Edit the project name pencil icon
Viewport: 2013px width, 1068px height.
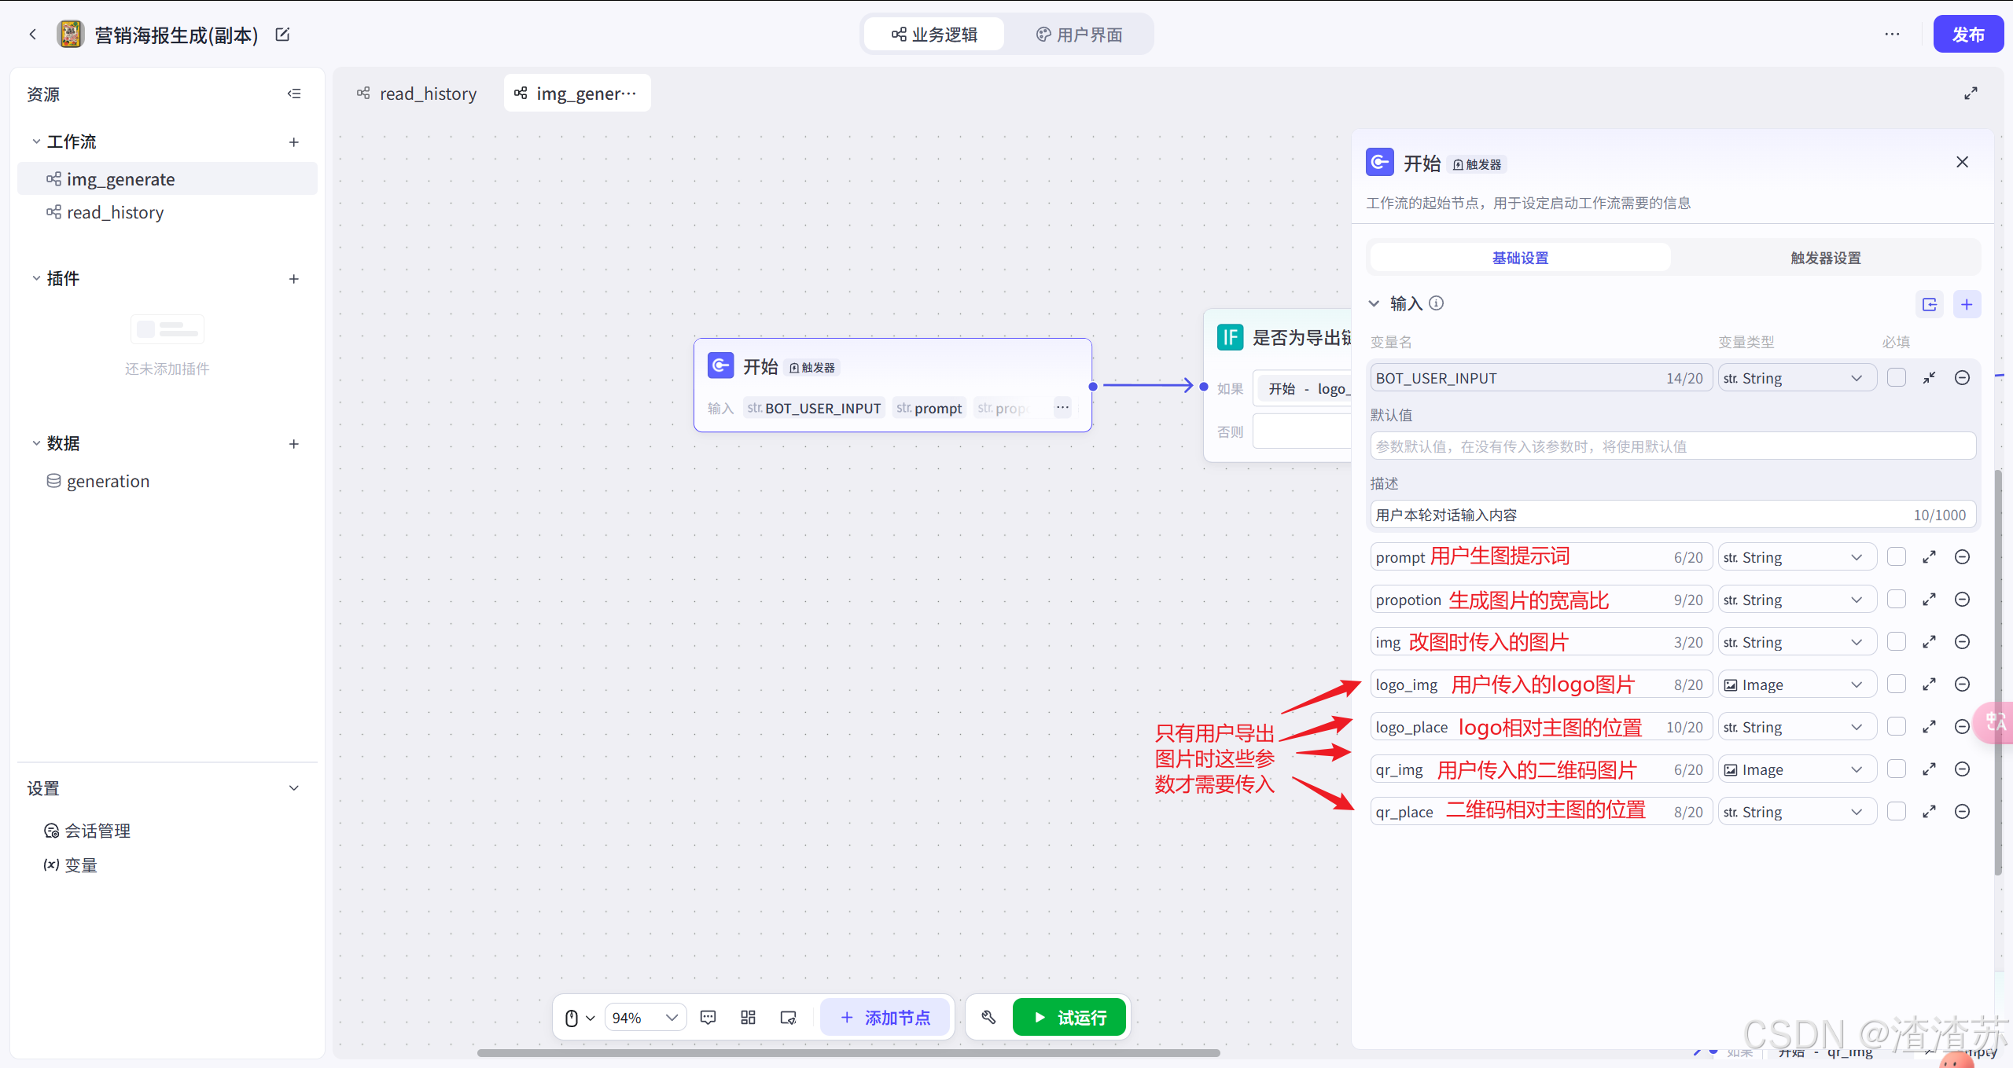(282, 35)
